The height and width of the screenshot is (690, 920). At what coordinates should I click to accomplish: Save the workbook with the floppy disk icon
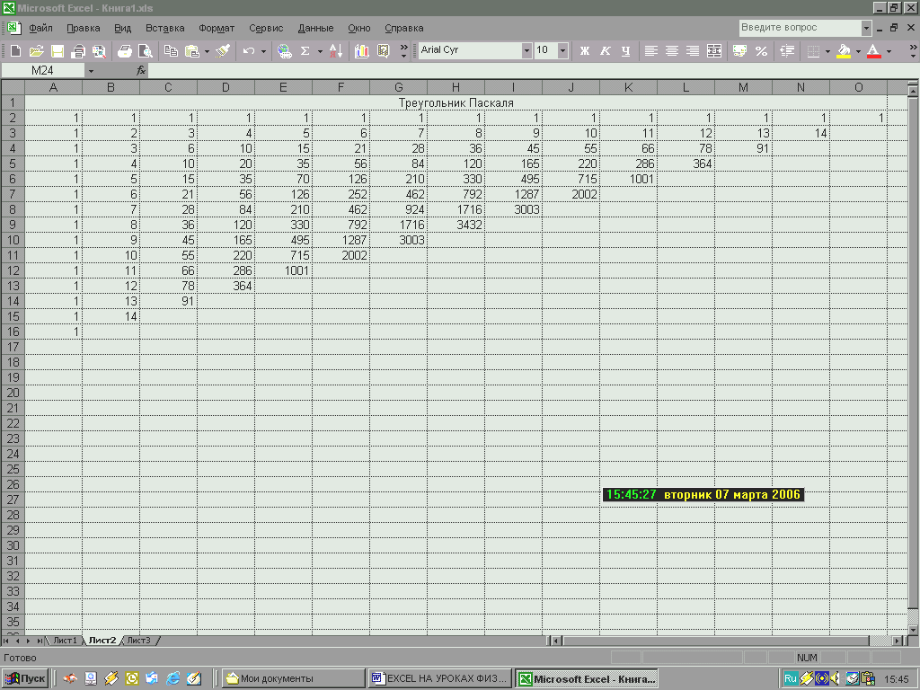57,51
